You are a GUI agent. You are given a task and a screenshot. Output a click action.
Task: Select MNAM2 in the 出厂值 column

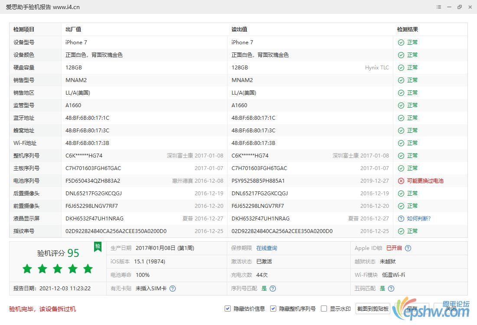coord(76,80)
